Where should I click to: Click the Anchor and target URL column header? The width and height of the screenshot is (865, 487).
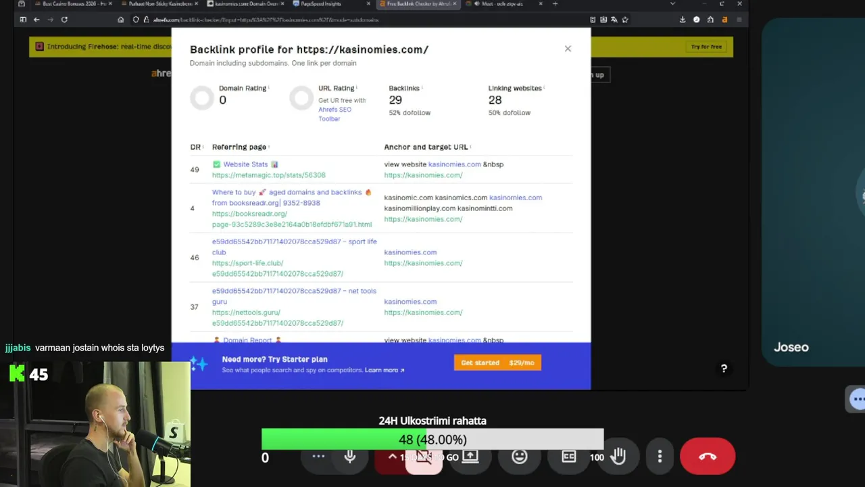pyautogui.click(x=426, y=147)
